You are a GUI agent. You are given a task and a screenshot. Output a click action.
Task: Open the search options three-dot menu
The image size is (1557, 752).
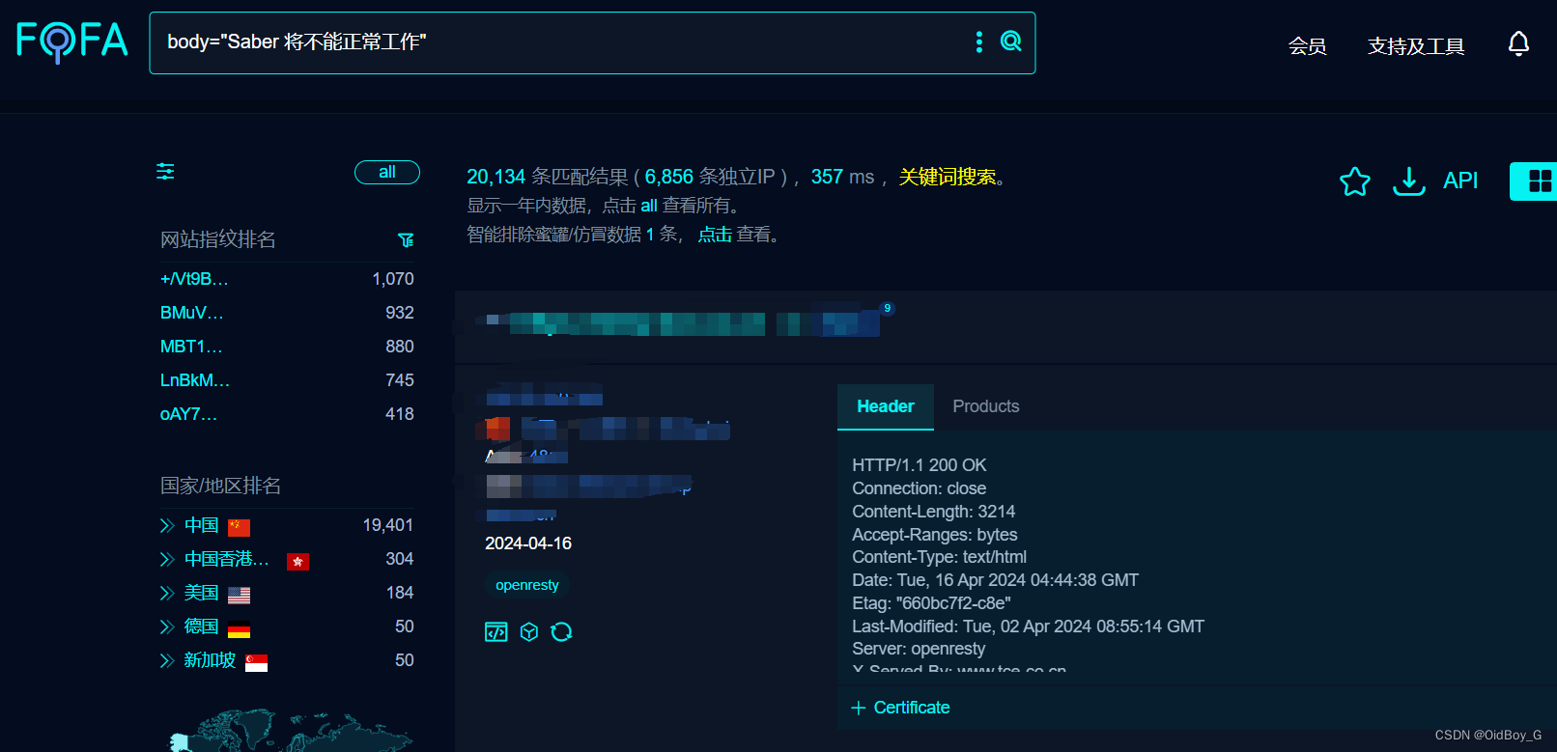[979, 42]
